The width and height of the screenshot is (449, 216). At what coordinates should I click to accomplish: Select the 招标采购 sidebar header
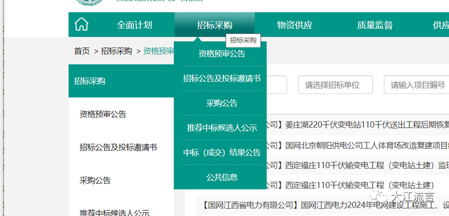121,81
